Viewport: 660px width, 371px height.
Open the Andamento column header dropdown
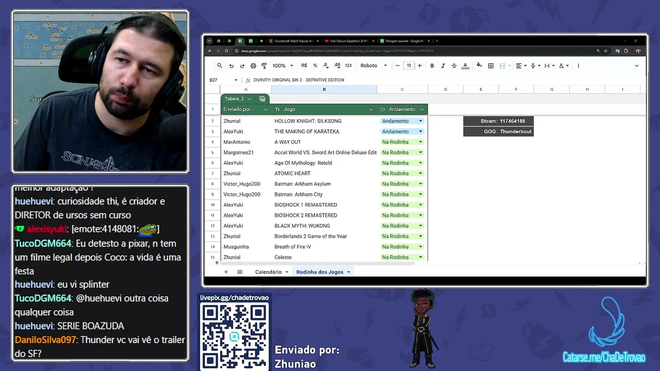pyautogui.click(x=422, y=109)
